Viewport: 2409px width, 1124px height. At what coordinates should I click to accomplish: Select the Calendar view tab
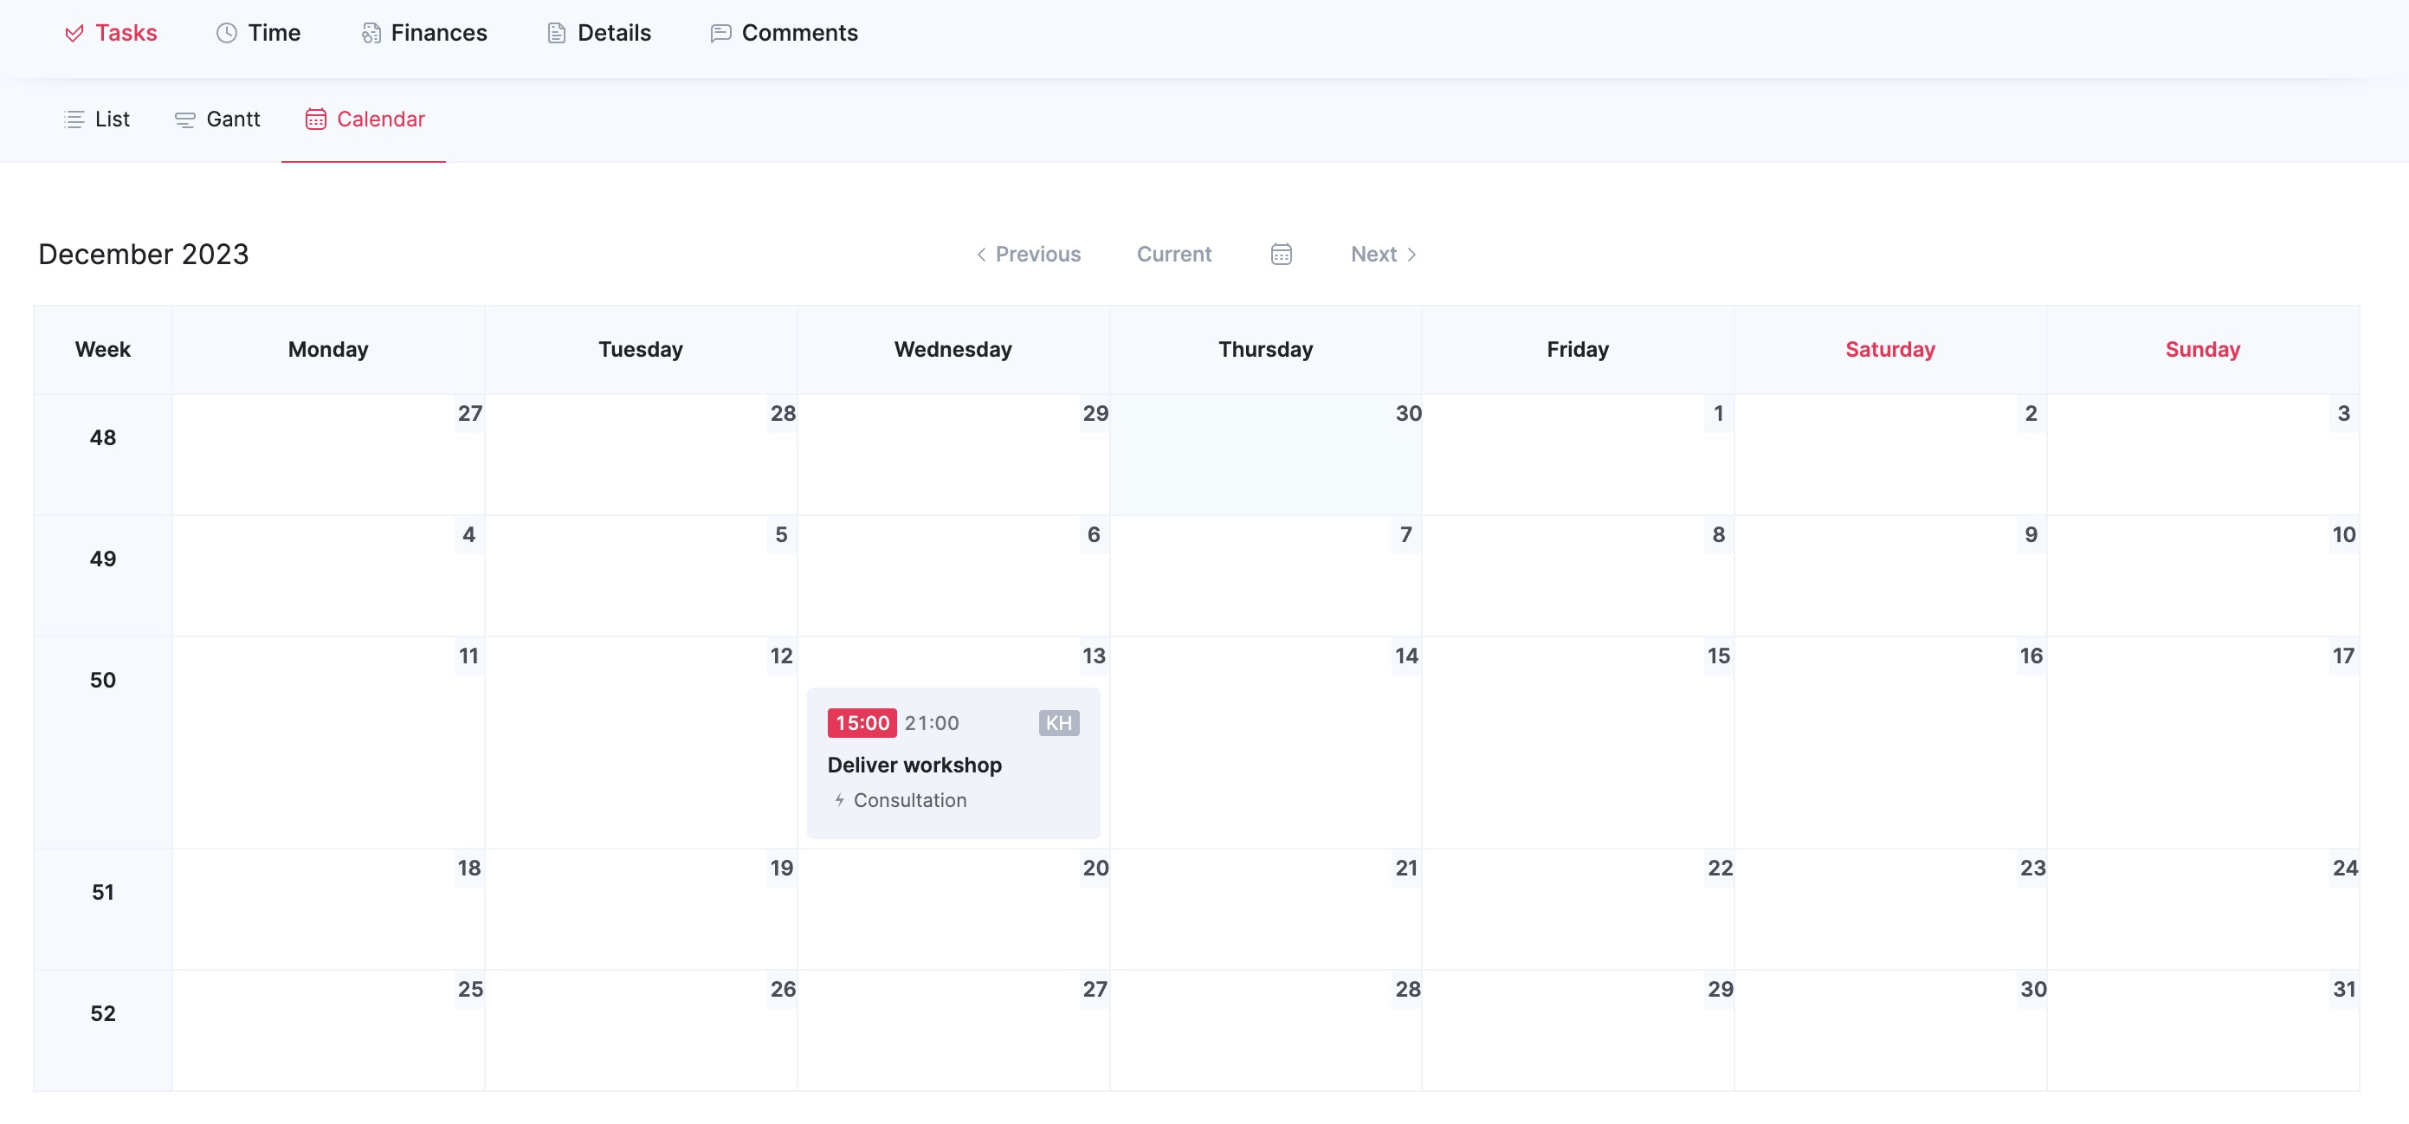365,119
